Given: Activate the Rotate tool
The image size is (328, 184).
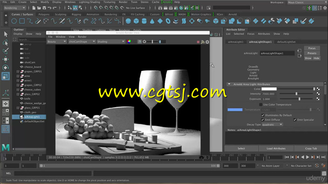Looking at the screenshot, I should 6,67.
